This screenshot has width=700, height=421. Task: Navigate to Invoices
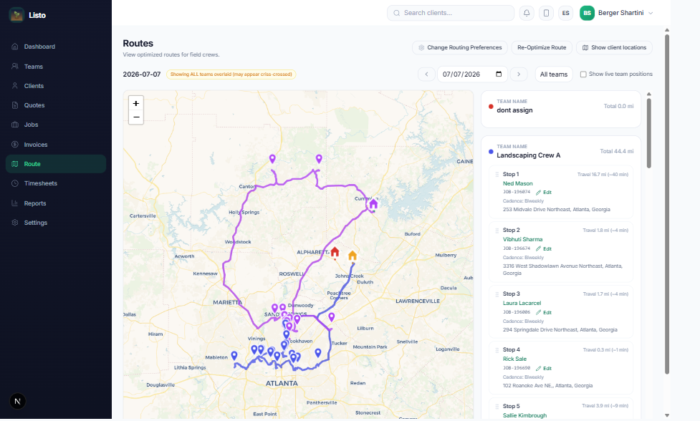click(36, 145)
